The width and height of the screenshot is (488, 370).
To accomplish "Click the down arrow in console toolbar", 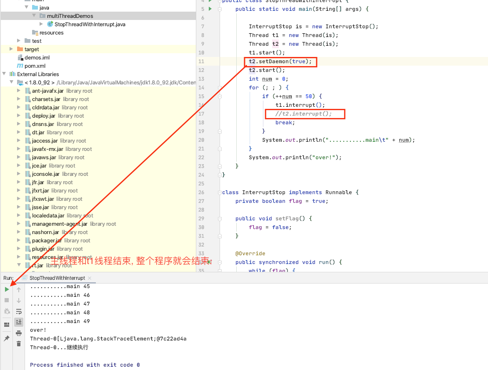I will [x=19, y=301].
